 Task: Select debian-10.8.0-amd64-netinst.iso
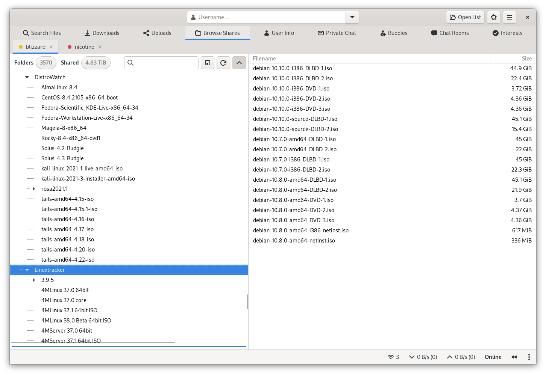pos(294,241)
